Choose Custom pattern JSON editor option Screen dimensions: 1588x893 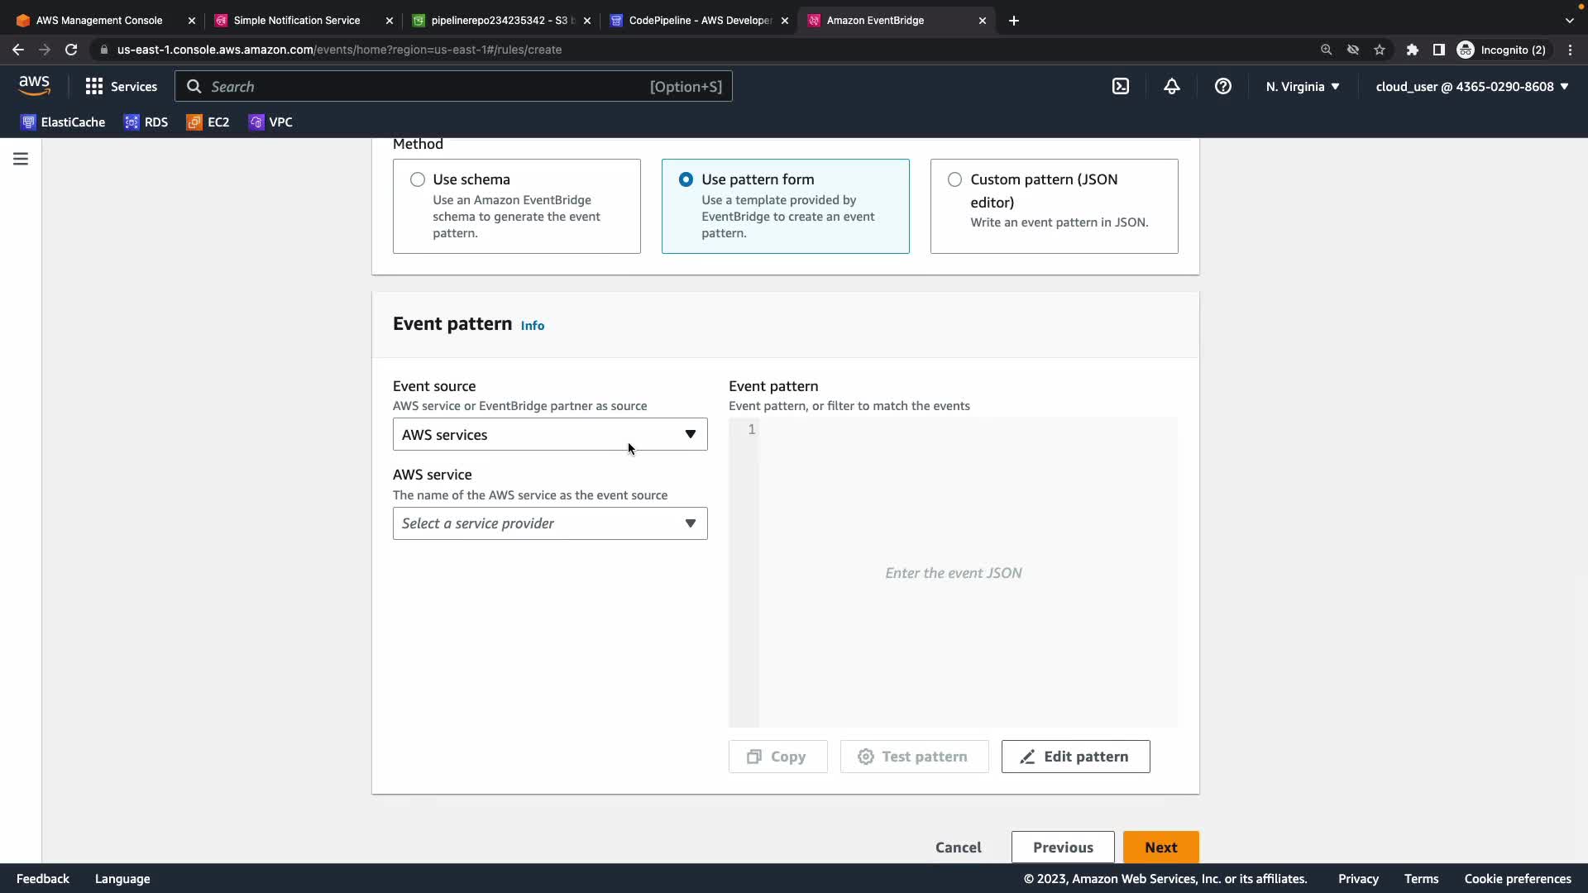[x=954, y=179]
